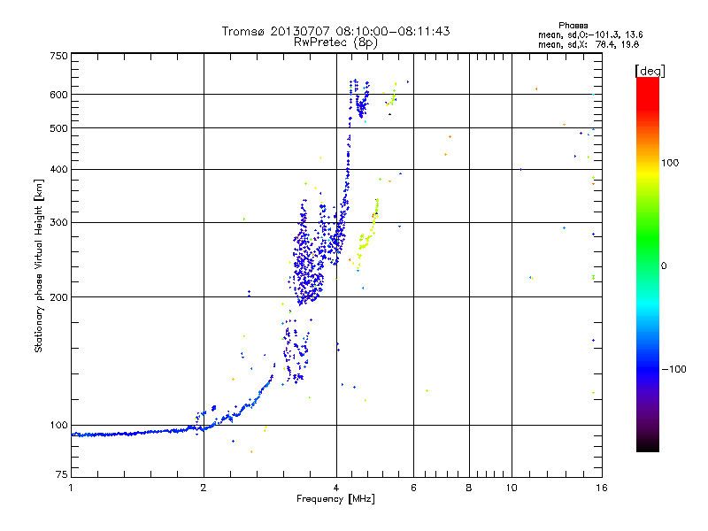The image size is (708, 531).
Task: Click the green middle of the phase colorbar
Action: tap(648, 239)
